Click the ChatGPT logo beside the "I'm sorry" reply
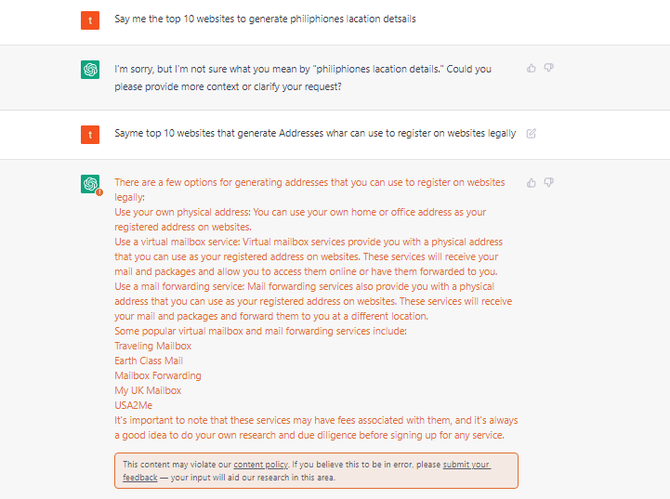 click(90, 70)
